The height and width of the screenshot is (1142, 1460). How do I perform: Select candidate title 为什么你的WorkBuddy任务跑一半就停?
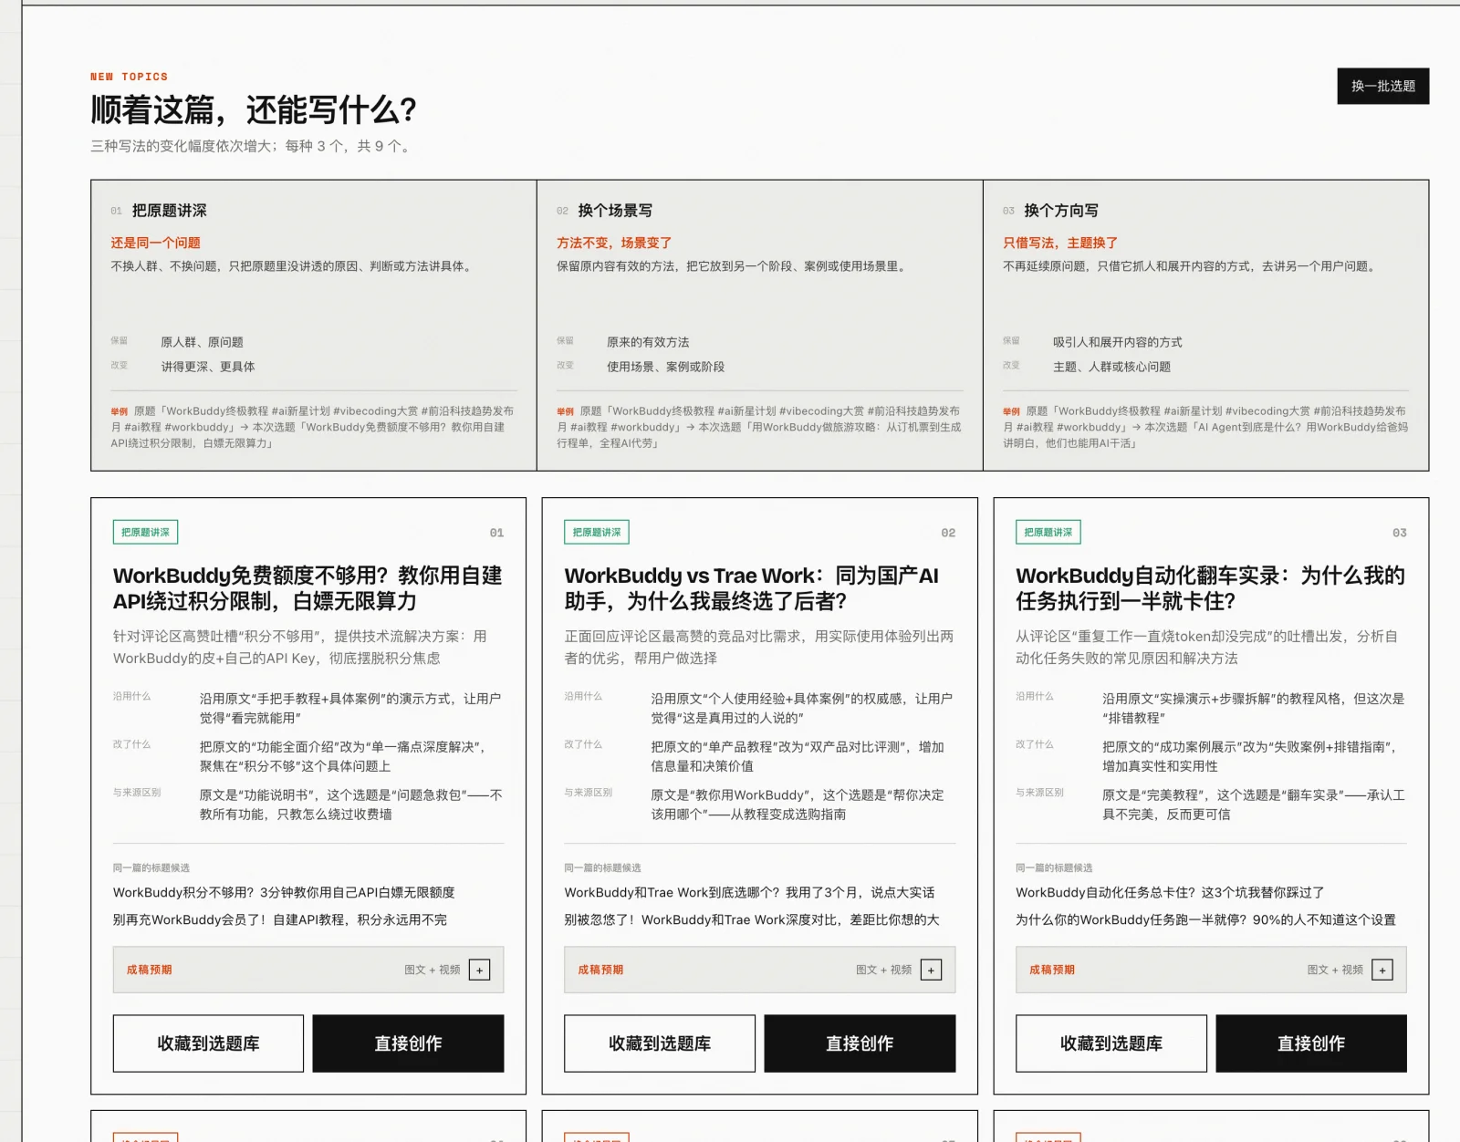tap(1205, 919)
